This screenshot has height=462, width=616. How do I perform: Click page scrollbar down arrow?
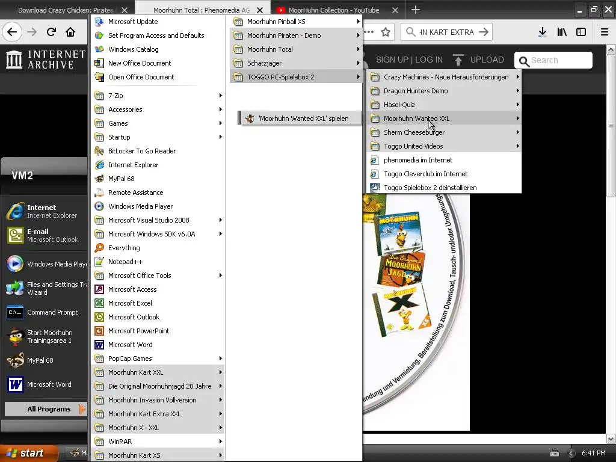(611, 439)
